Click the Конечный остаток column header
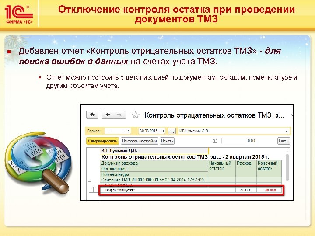 coord(269,166)
